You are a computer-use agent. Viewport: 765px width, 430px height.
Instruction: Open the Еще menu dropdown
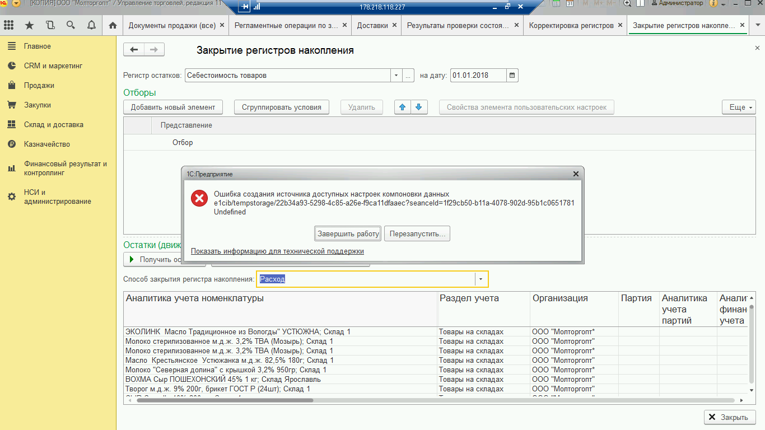click(x=739, y=107)
